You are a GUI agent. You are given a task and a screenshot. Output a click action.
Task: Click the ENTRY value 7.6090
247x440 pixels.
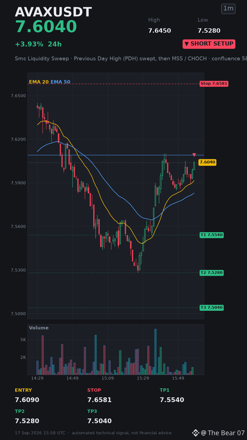pyautogui.click(x=27, y=400)
